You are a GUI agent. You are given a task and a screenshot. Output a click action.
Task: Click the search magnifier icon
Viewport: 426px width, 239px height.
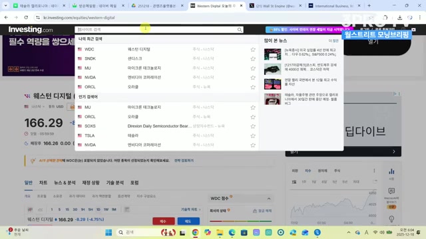[240, 29]
